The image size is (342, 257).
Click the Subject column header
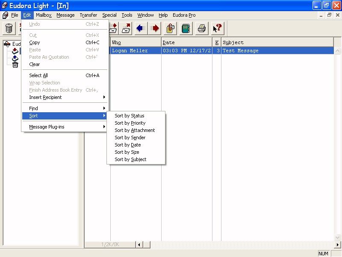pyautogui.click(x=277, y=42)
